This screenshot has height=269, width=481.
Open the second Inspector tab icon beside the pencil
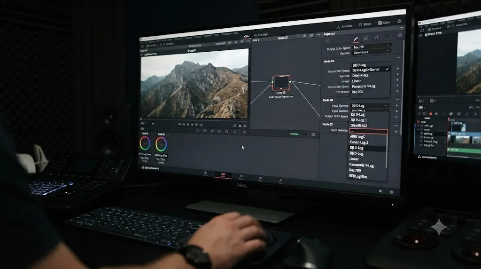(x=366, y=38)
